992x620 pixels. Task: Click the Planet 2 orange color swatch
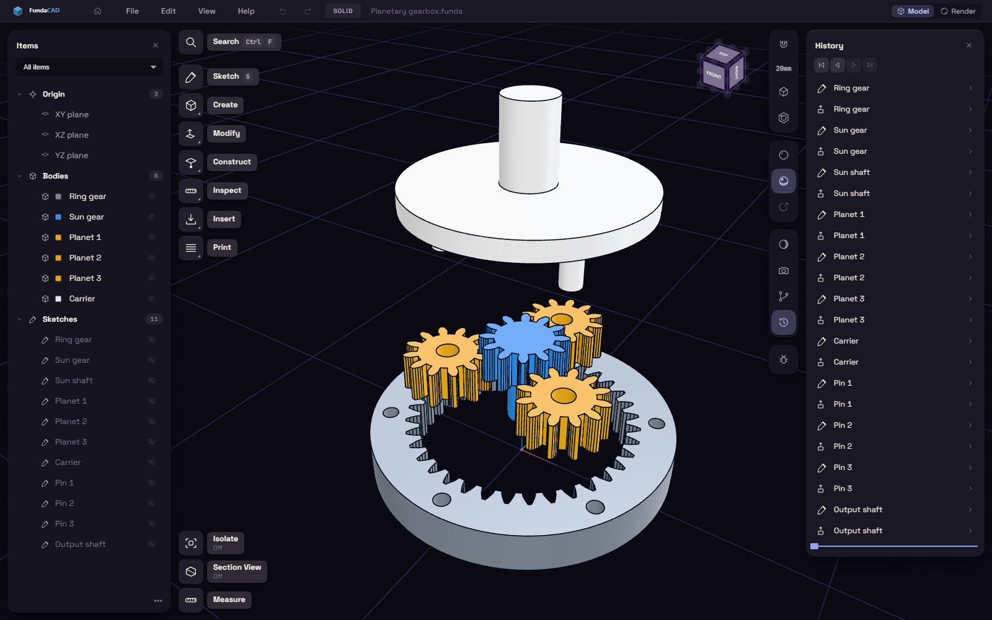[x=58, y=258]
